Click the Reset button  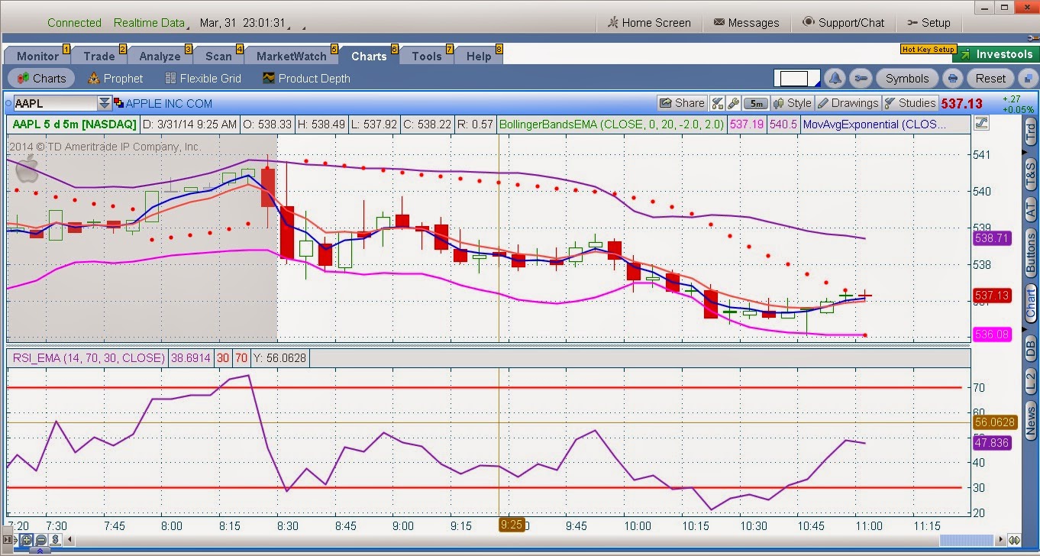tap(990, 78)
